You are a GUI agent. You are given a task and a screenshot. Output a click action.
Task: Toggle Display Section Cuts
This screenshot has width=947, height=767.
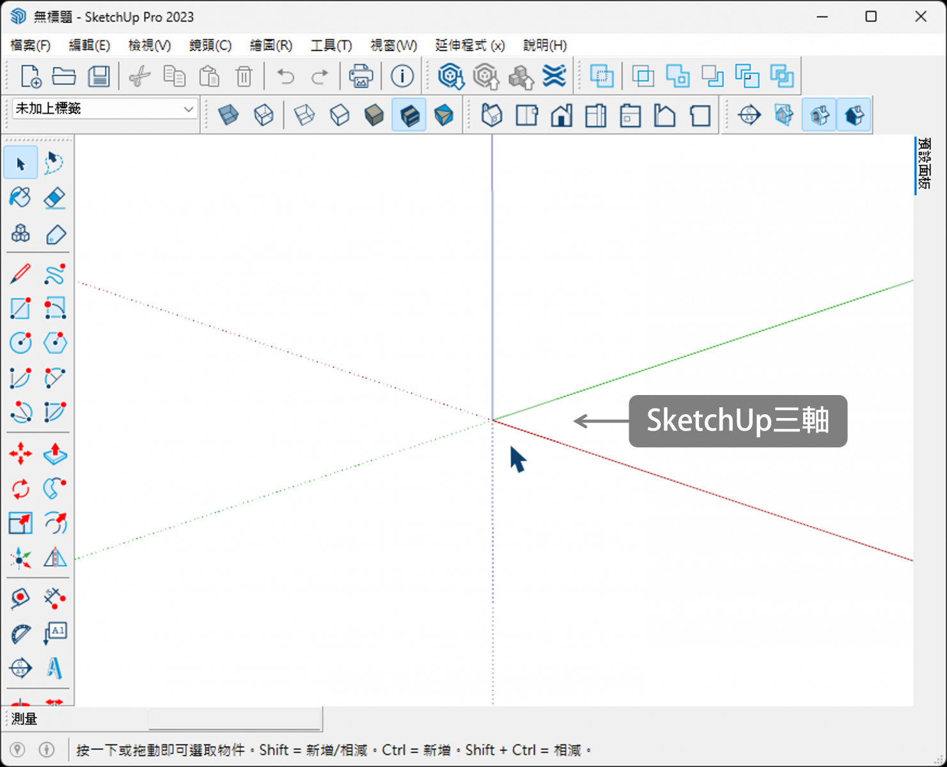820,116
